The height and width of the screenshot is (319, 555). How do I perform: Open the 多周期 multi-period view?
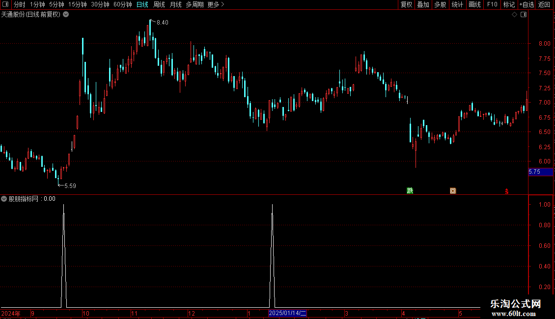tap(194, 4)
